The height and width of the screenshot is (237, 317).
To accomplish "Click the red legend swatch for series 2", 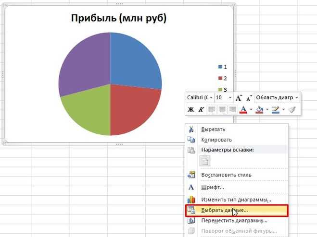I will pyautogui.click(x=220, y=78).
